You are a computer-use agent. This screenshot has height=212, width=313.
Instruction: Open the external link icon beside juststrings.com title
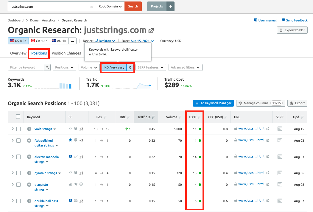pos(151,31)
